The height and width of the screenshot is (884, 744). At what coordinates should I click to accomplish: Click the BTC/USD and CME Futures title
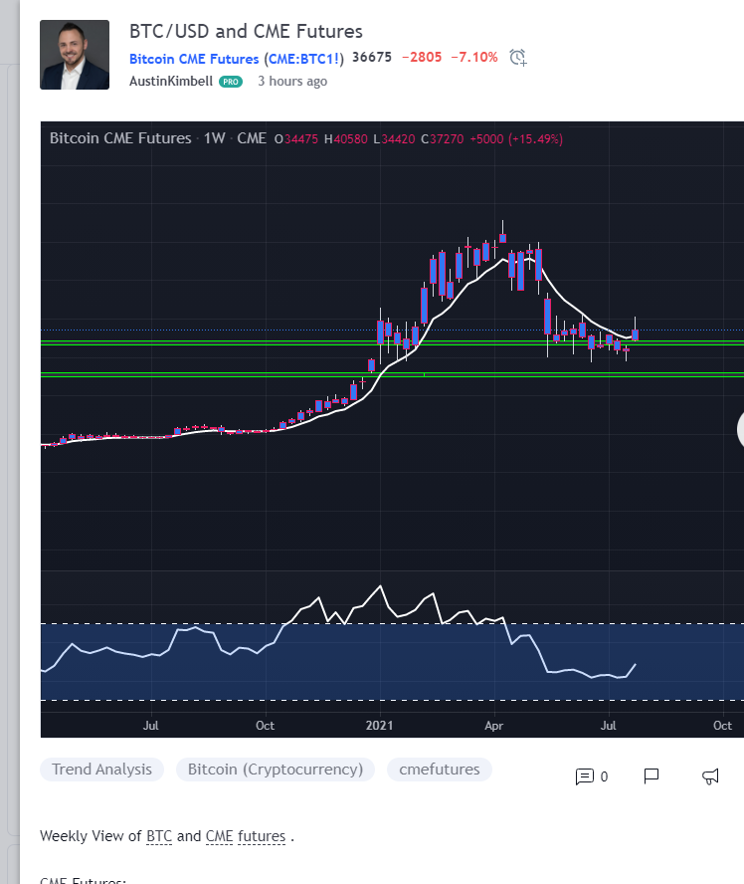(246, 31)
